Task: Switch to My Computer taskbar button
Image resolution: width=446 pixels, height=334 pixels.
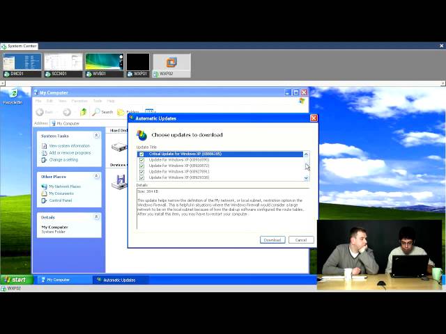Action: 64,280
